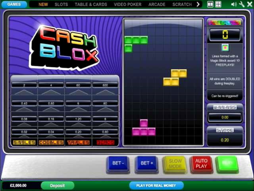Screen dimensions: 254x191
Task: Close the game with the X icon
Action: 250,4
